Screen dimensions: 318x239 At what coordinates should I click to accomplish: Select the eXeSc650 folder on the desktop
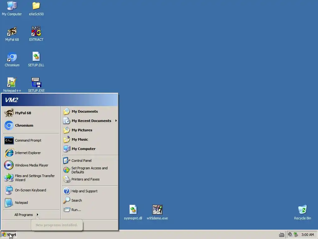tap(36, 9)
